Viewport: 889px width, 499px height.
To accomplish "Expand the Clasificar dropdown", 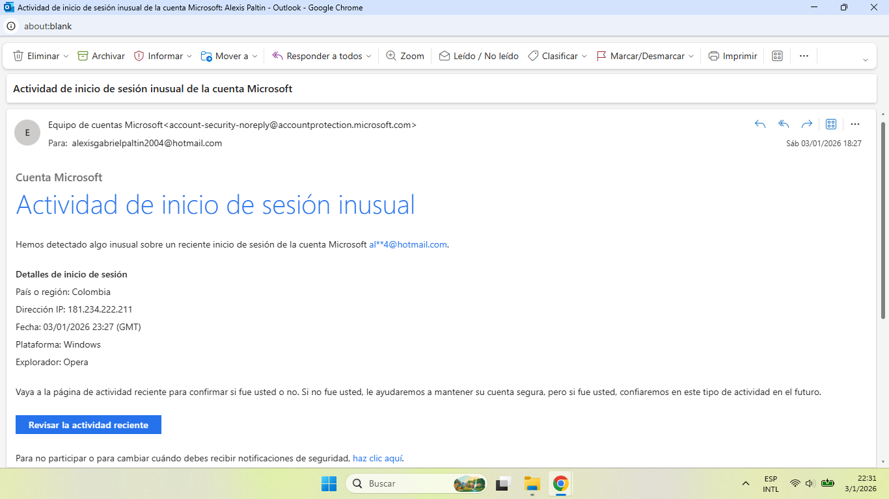I will point(584,56).
